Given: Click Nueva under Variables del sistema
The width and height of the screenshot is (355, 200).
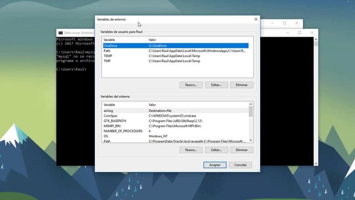Looking at the screenshot, I should point(191,150).
